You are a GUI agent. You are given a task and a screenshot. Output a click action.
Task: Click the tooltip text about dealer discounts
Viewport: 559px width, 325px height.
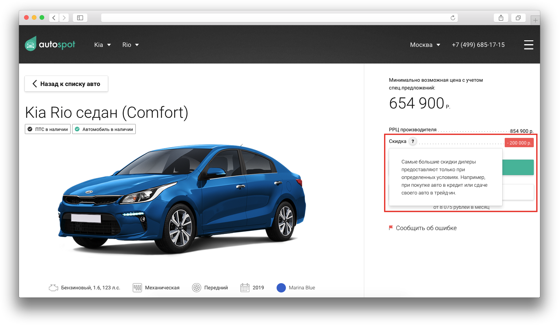(x=445, y=177)
